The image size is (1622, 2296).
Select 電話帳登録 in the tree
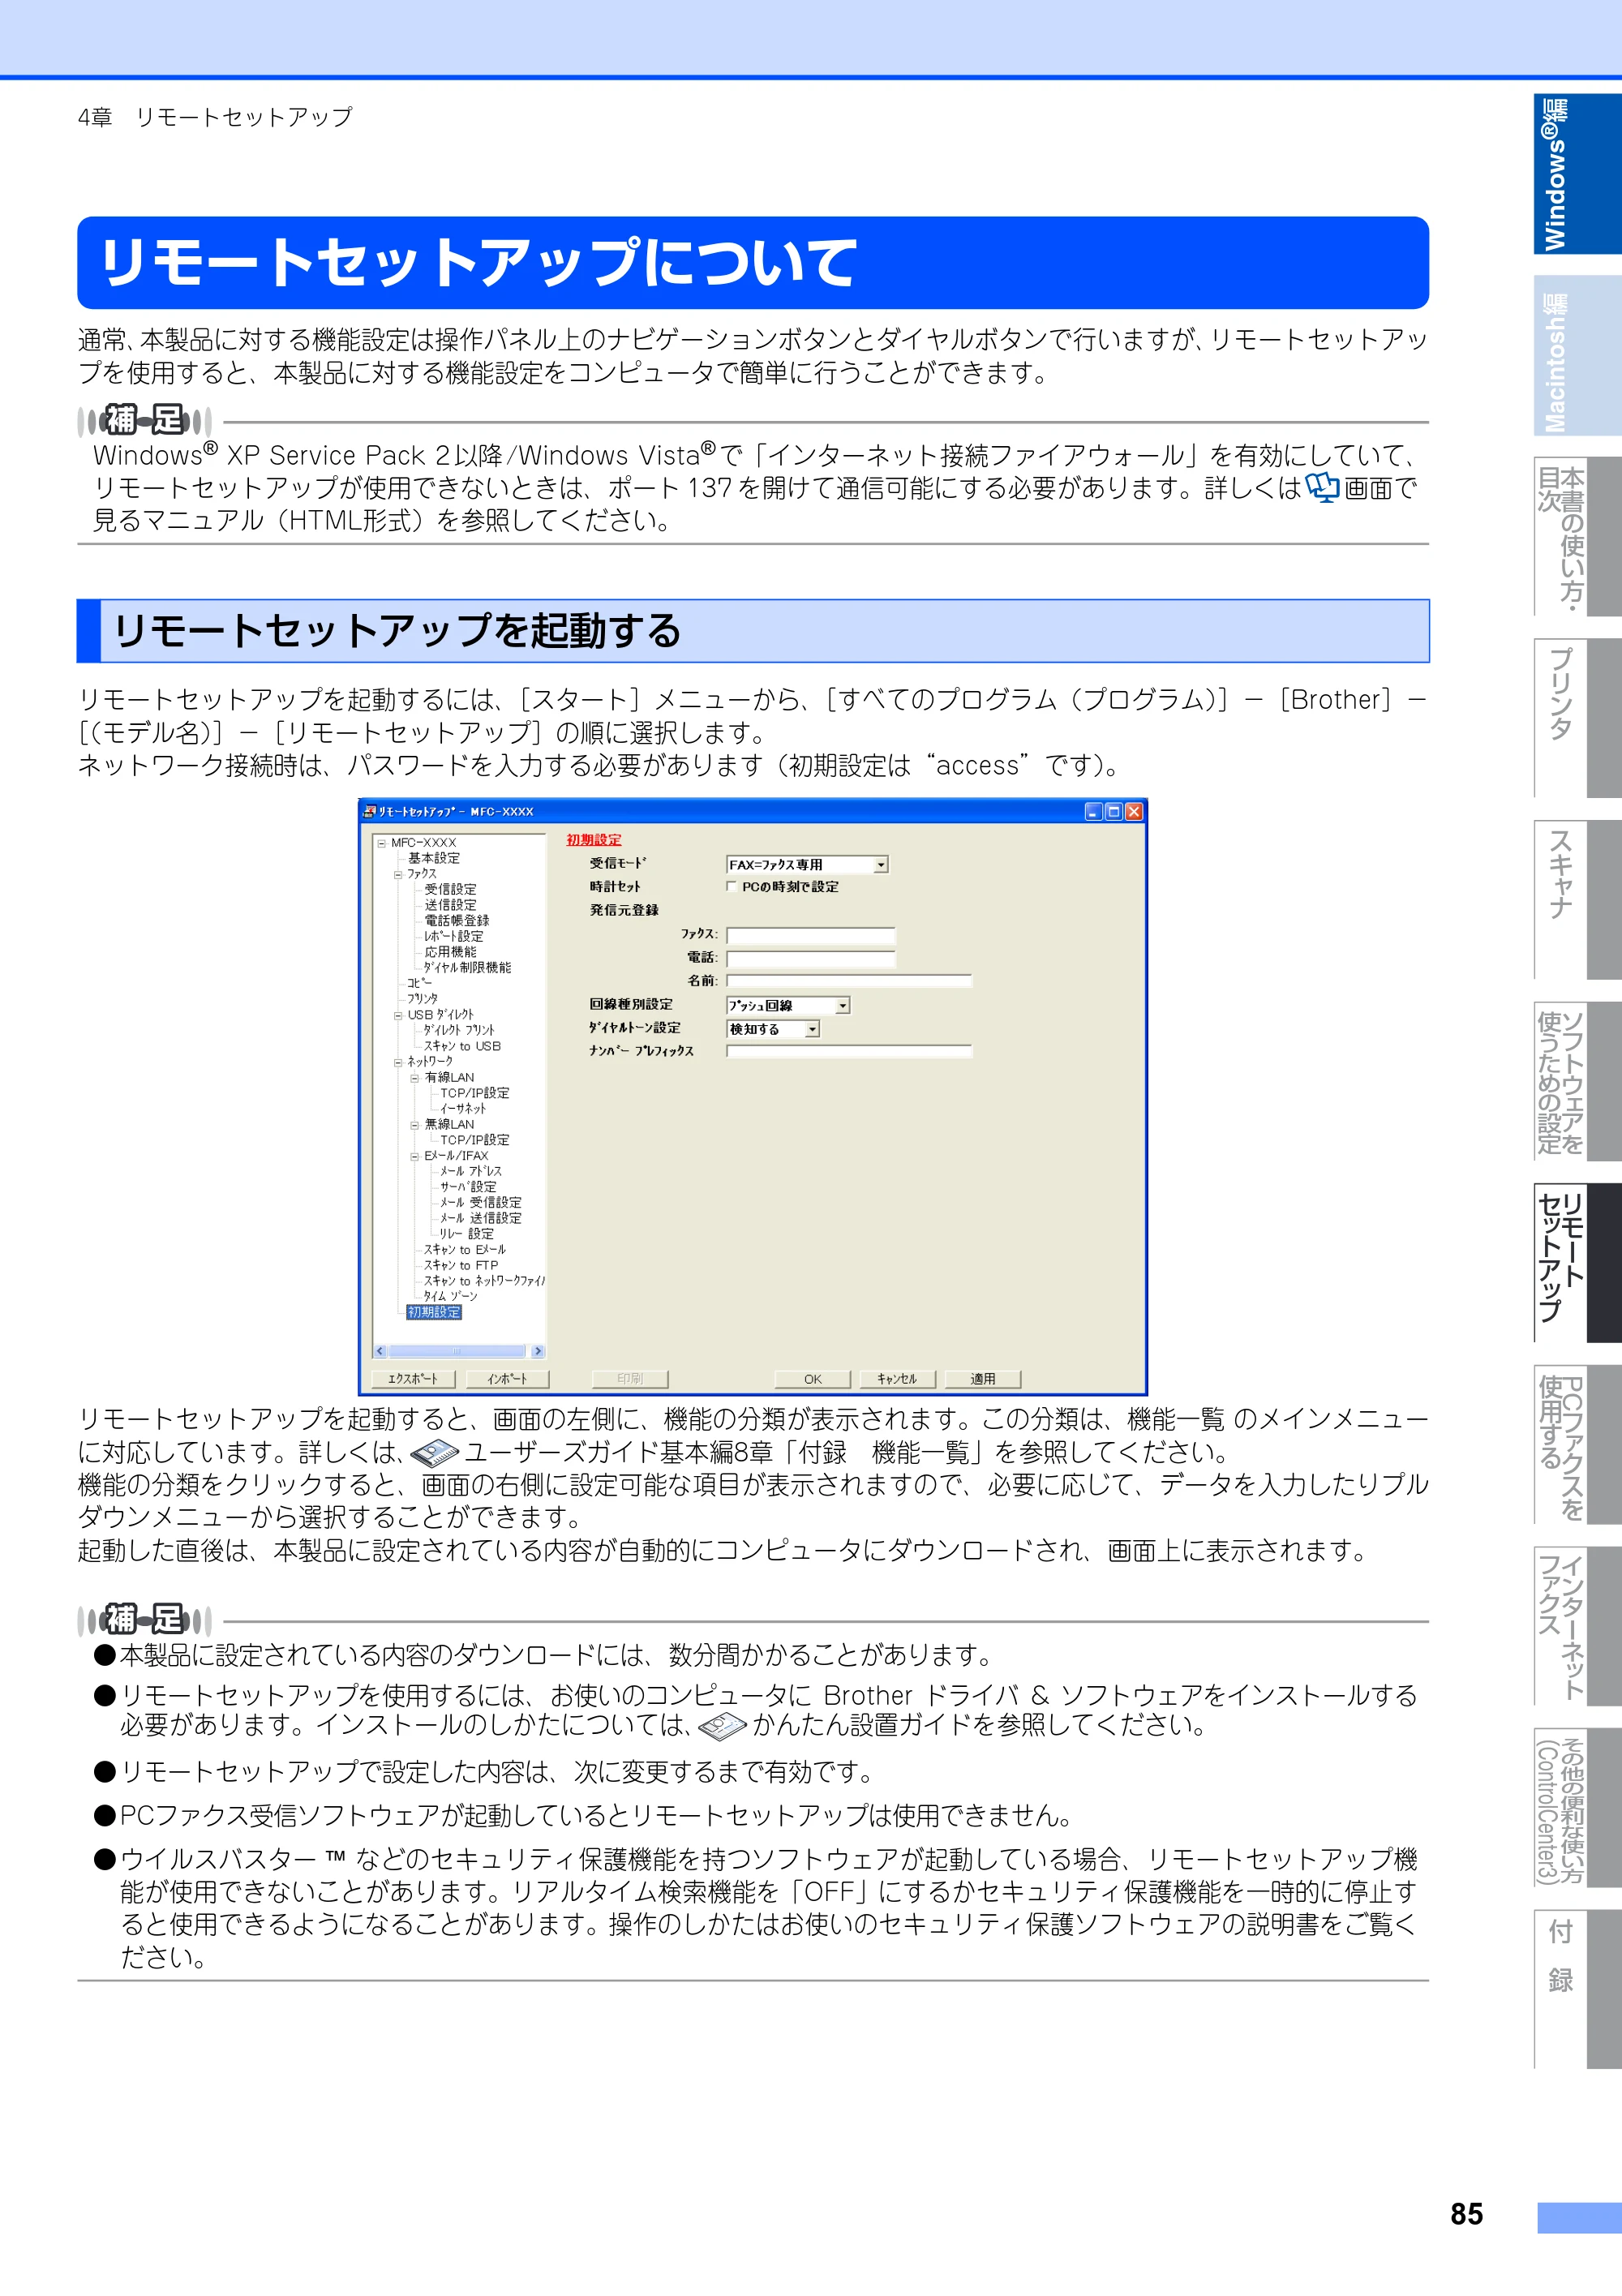pos(457,920)
